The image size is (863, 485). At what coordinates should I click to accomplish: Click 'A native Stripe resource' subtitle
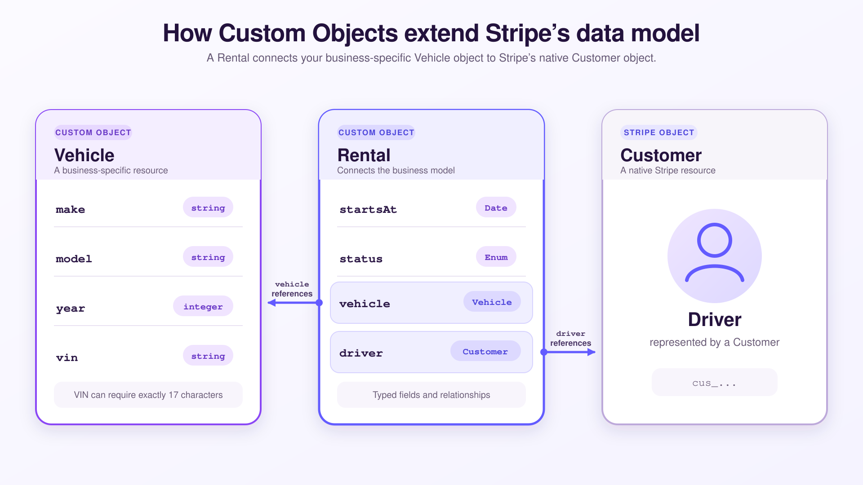668,171
